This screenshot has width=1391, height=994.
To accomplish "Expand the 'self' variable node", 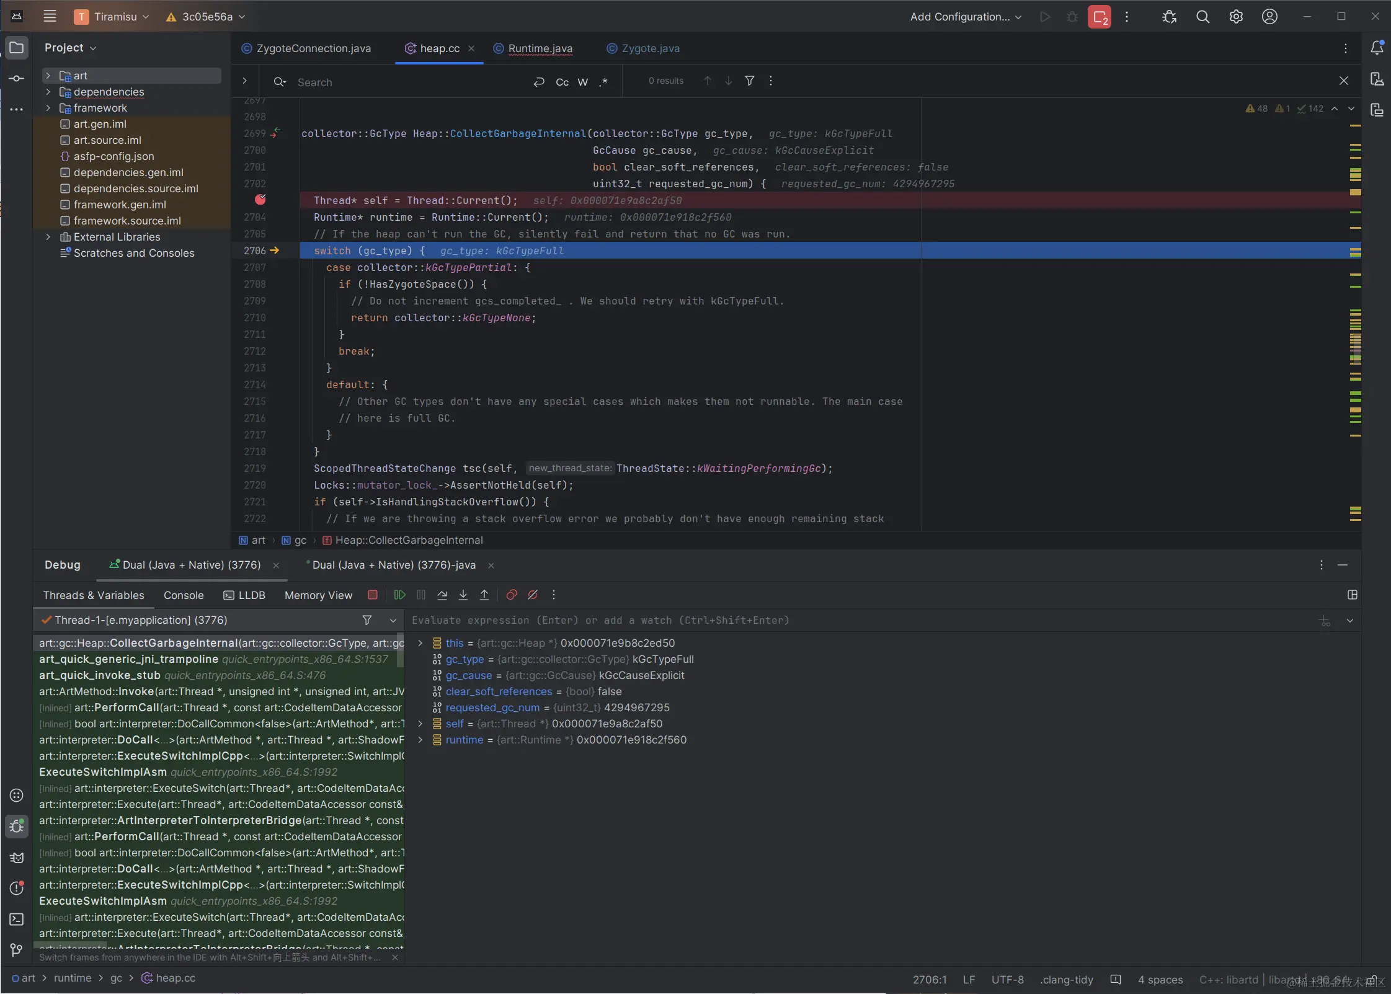I will coord(420,724).
